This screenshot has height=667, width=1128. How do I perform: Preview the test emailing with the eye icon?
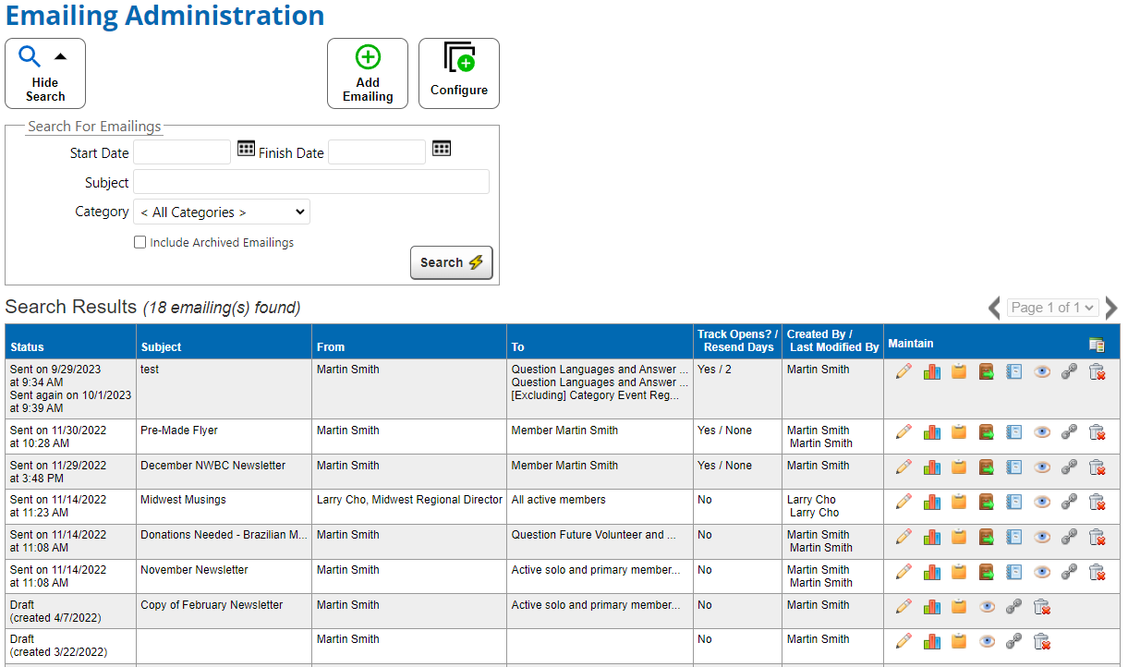coord(1042,370)
